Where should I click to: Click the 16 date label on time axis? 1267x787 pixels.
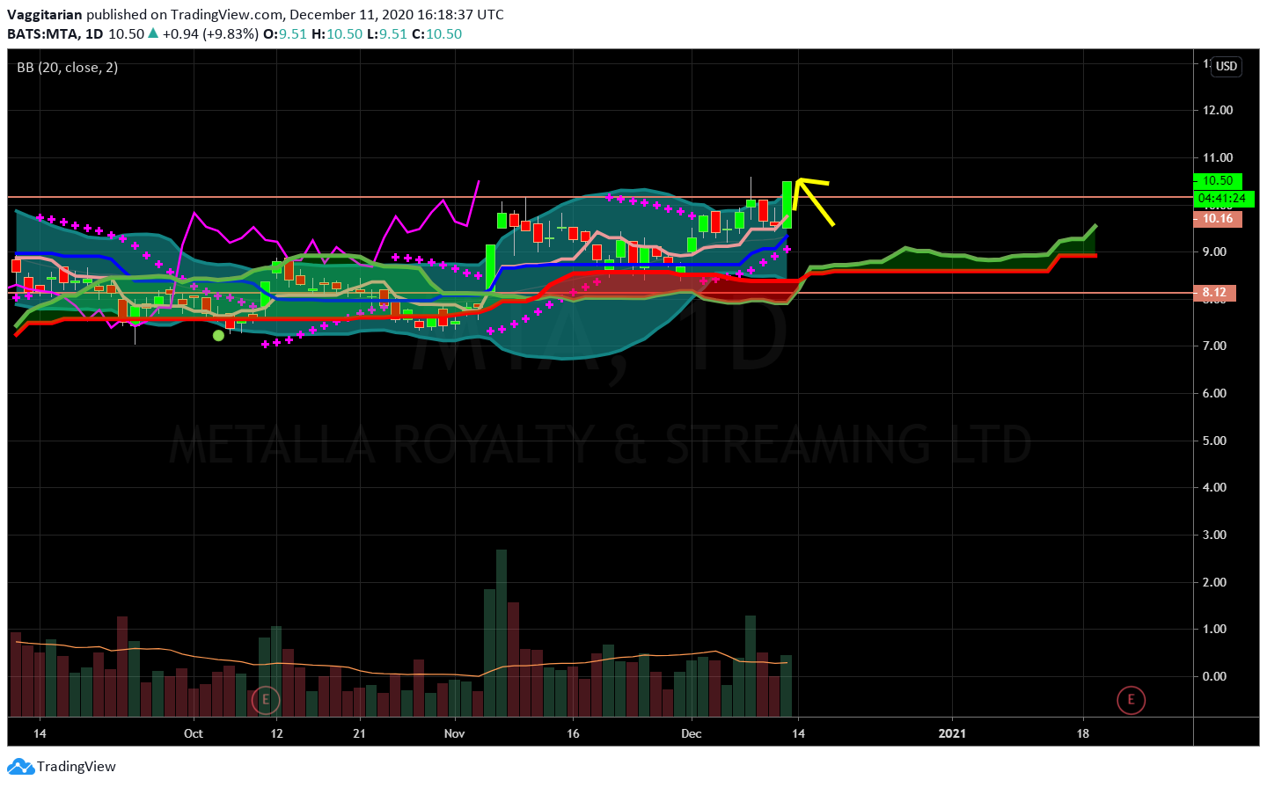click(x=573, y=733)
